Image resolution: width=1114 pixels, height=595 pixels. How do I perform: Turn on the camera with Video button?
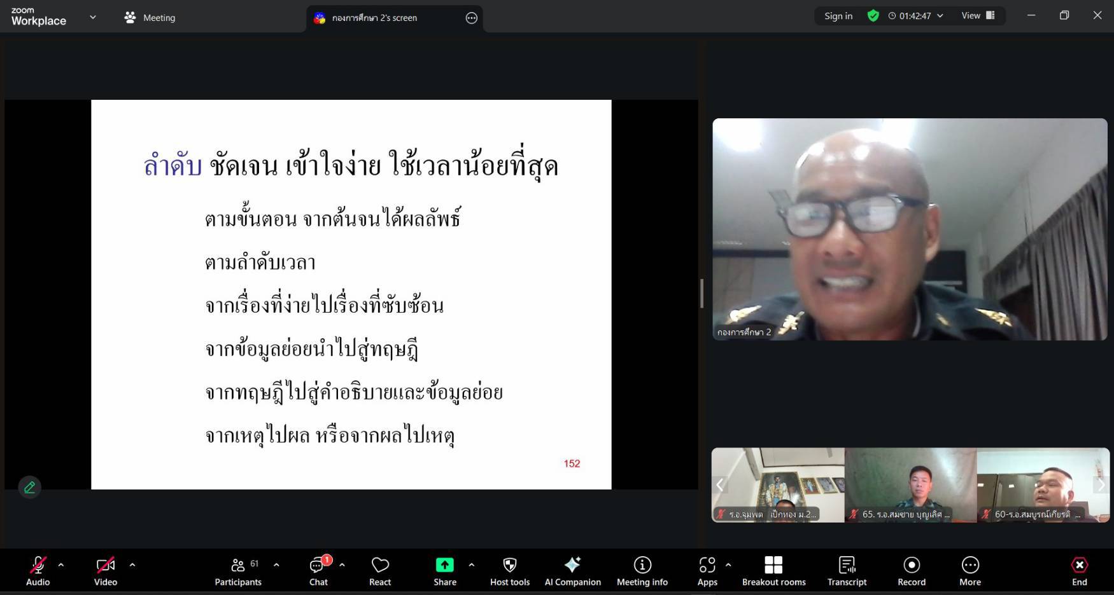point(106,571)
